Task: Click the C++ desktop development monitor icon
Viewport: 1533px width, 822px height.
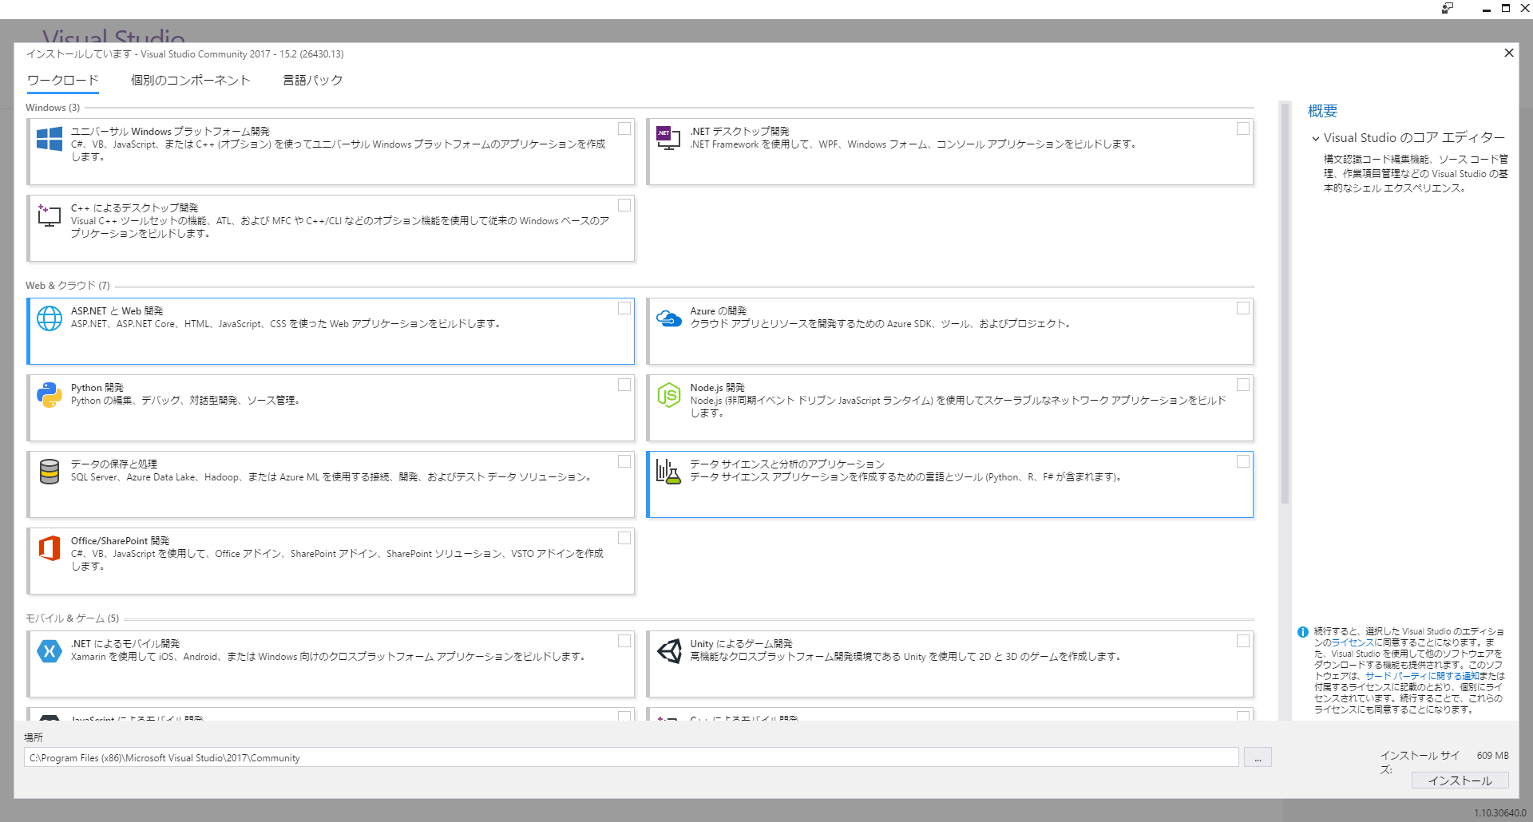Action: pos(50,215)
